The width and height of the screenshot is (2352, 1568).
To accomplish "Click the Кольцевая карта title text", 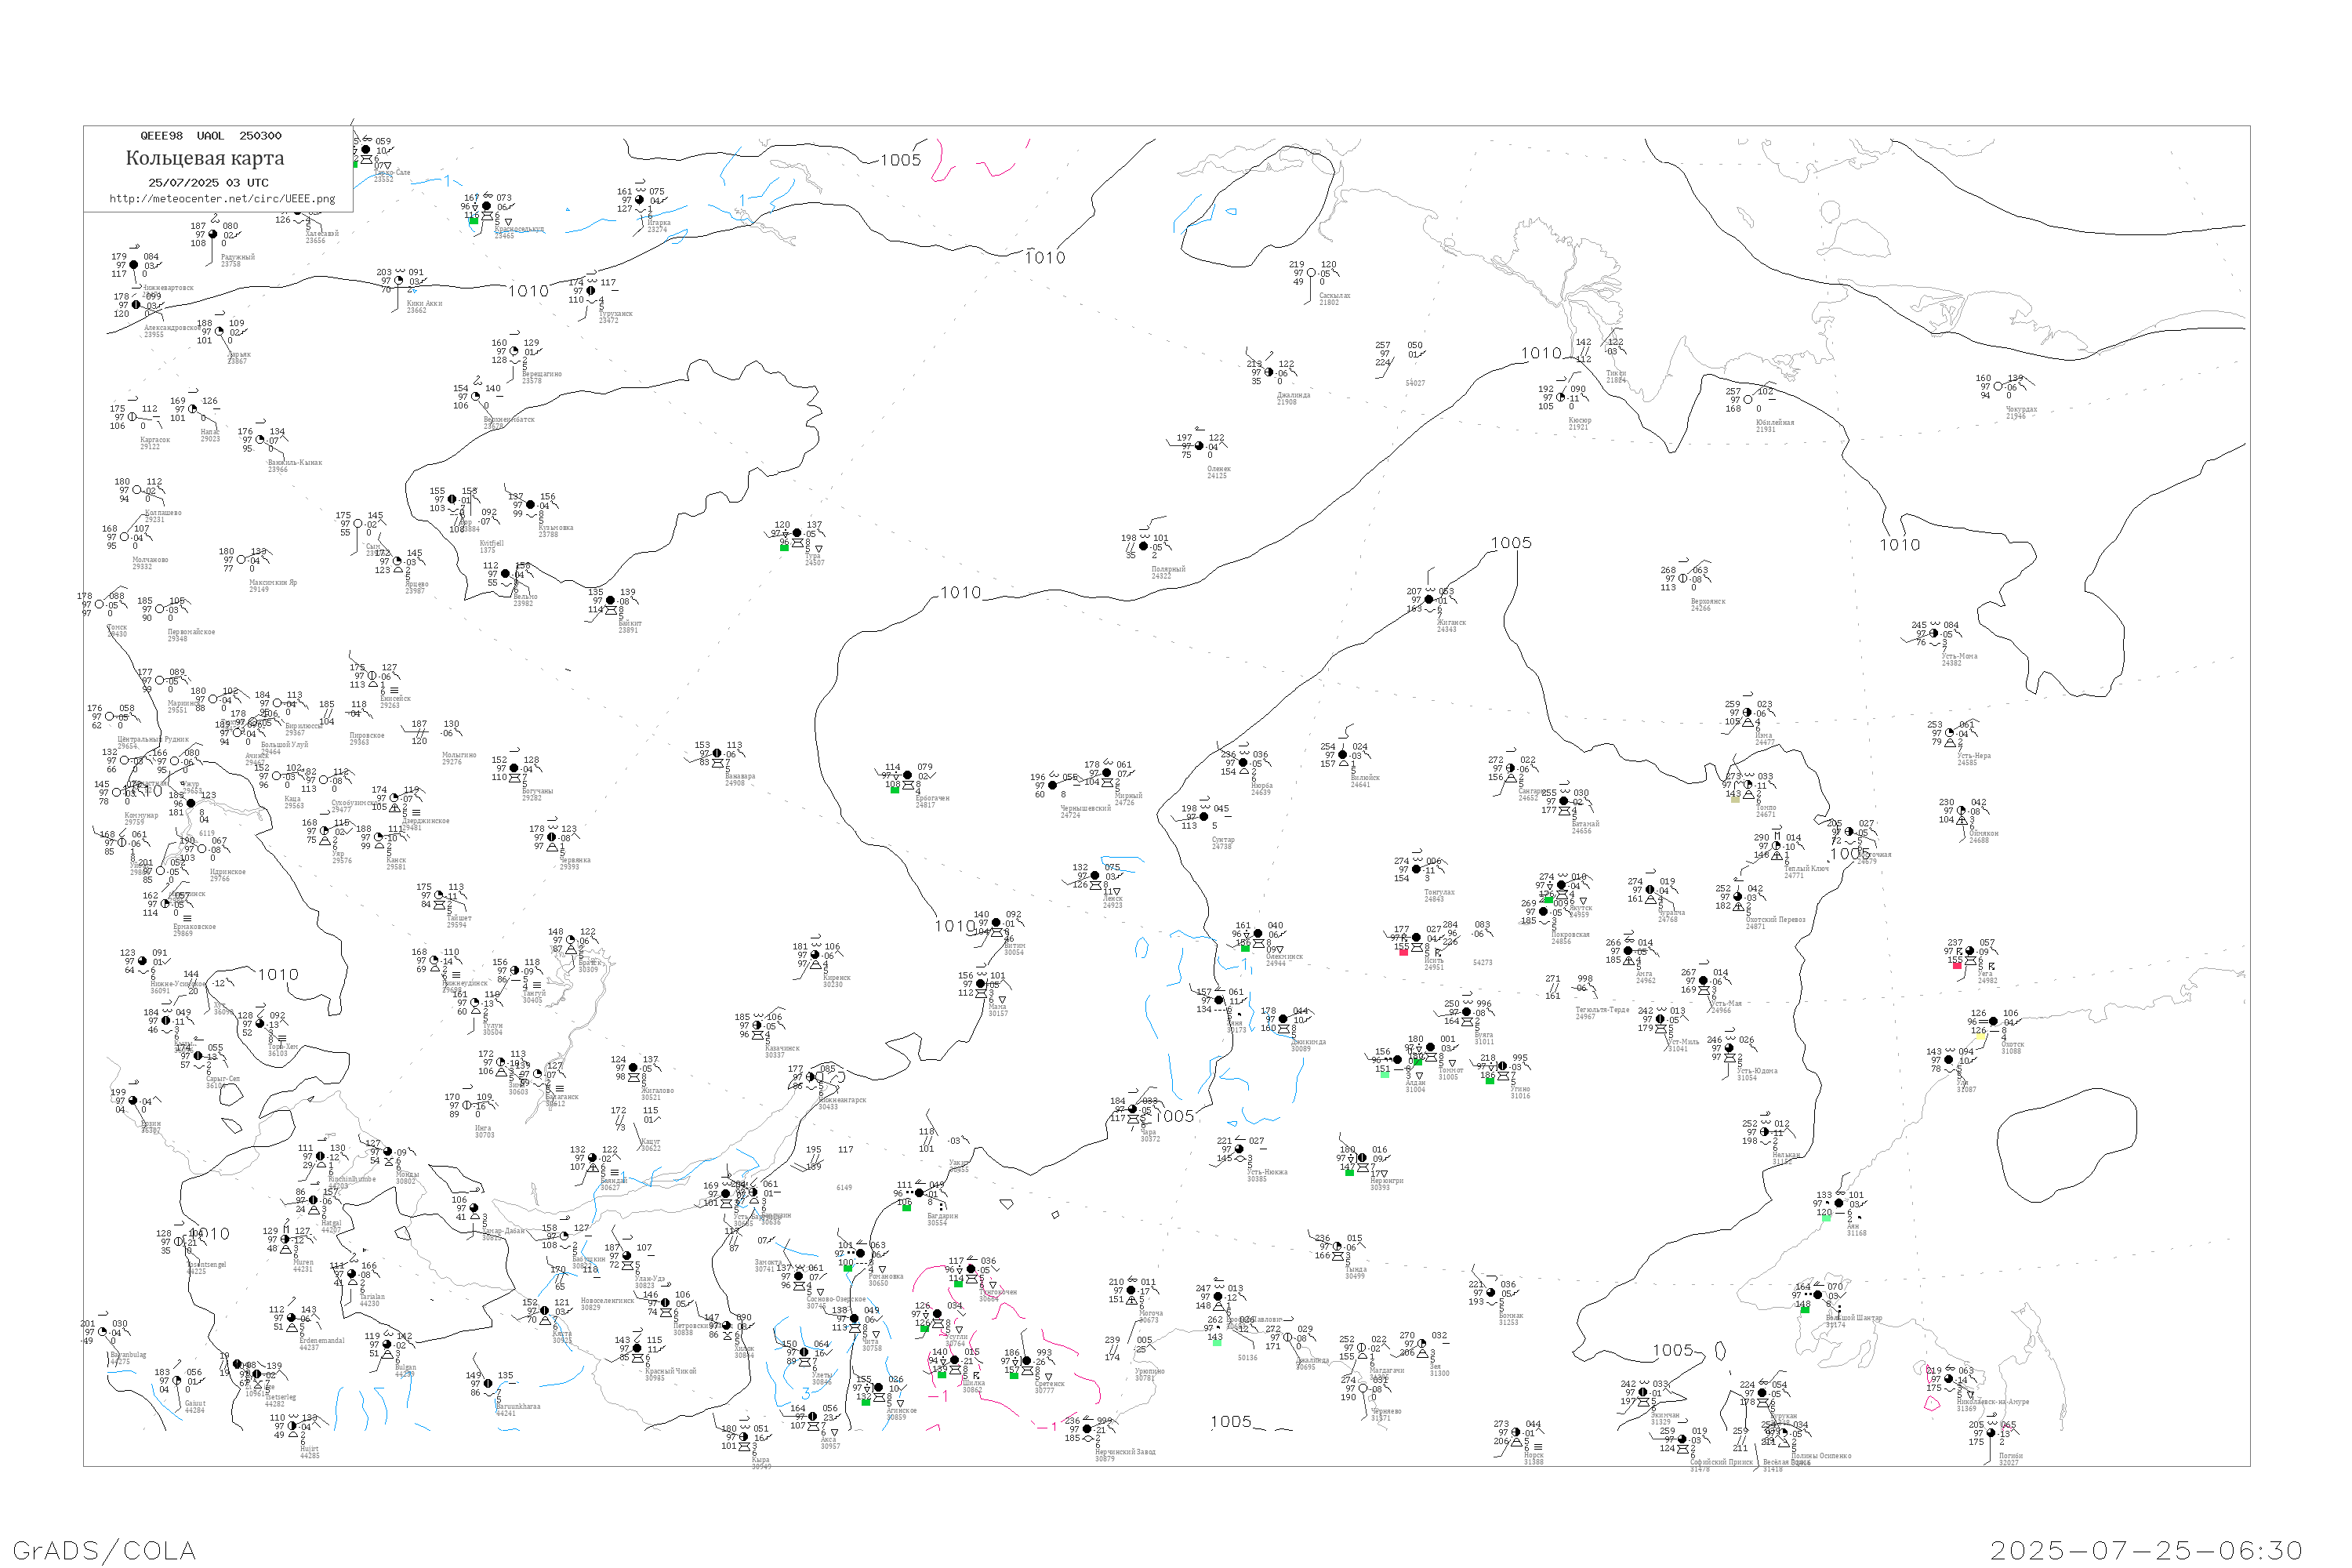I will [205, 158].
